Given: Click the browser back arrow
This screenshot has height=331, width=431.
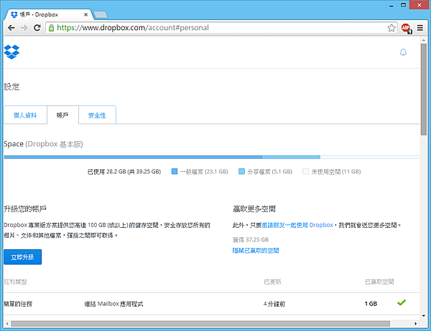Looking at the screenshot, I should [x=11, y=28].
